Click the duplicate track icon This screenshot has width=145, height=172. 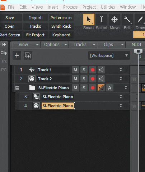click(28, 55)
